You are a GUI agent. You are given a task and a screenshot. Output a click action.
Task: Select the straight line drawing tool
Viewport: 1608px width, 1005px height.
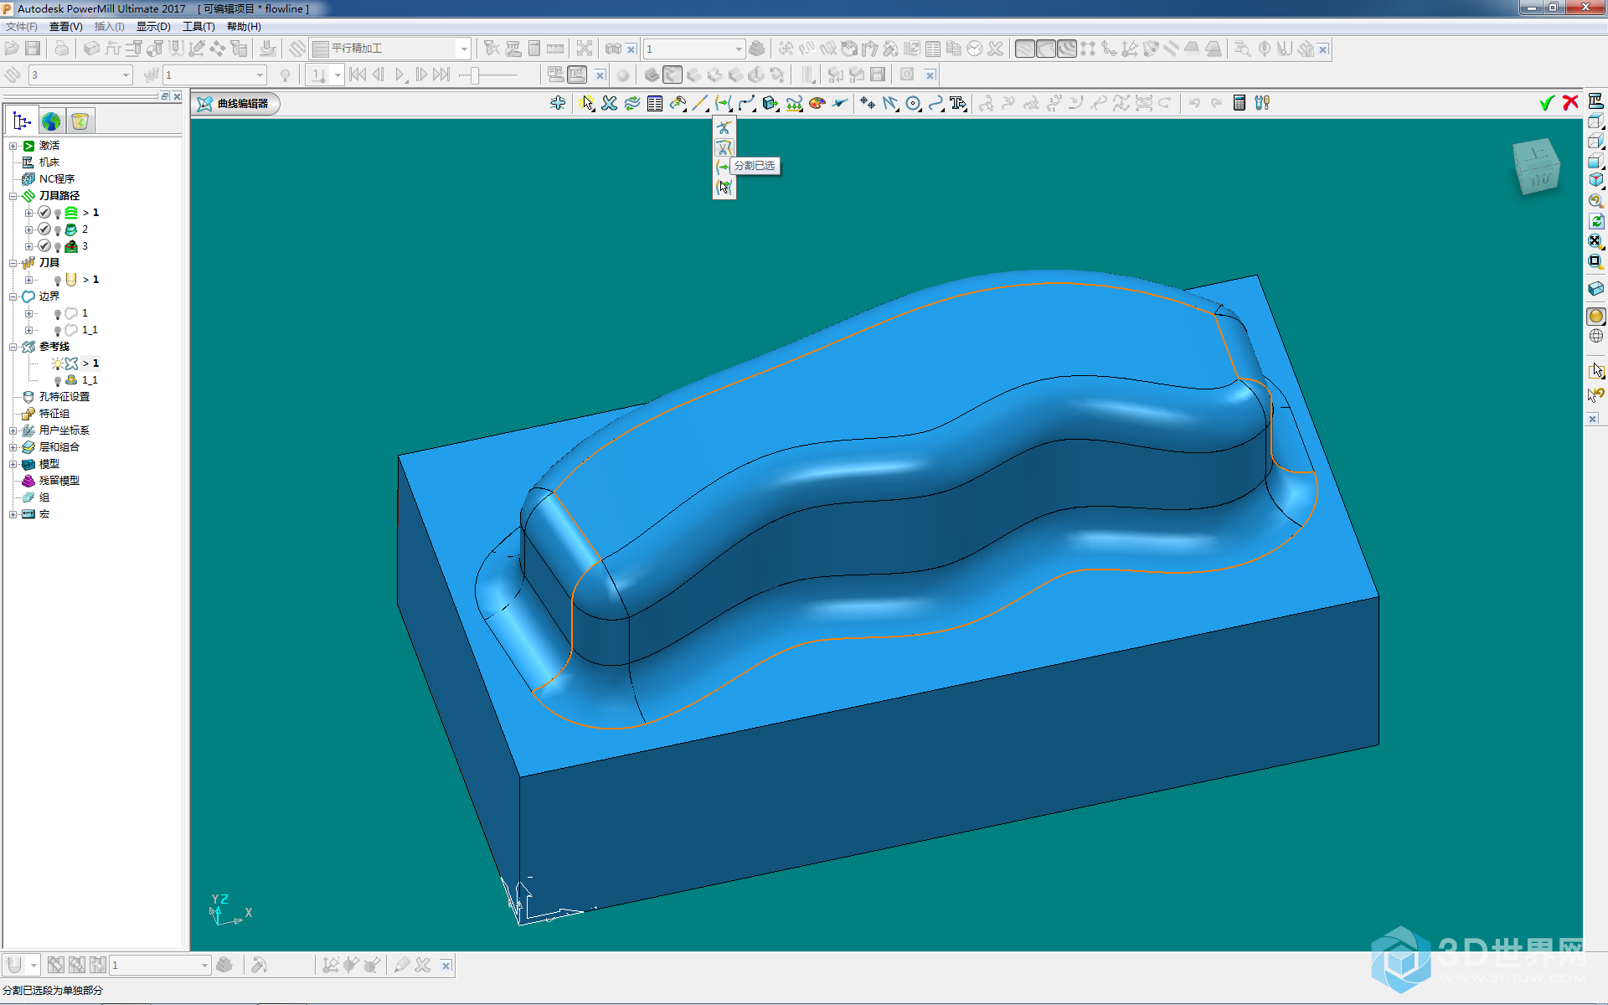700,103
